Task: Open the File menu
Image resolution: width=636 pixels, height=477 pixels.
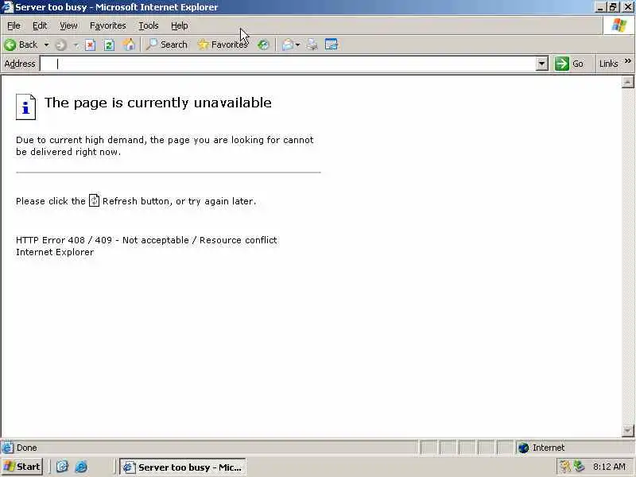Action: tap(14, 25)
